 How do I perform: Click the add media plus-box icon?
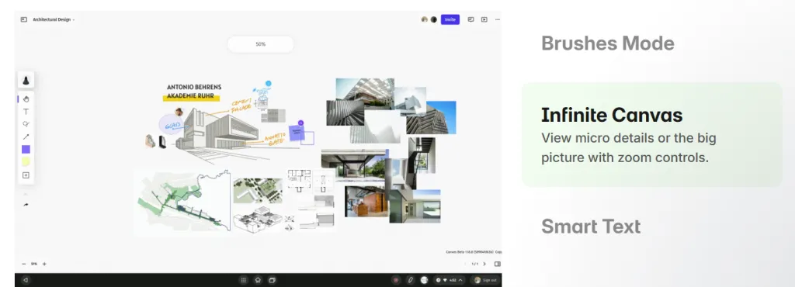[26, 175]
